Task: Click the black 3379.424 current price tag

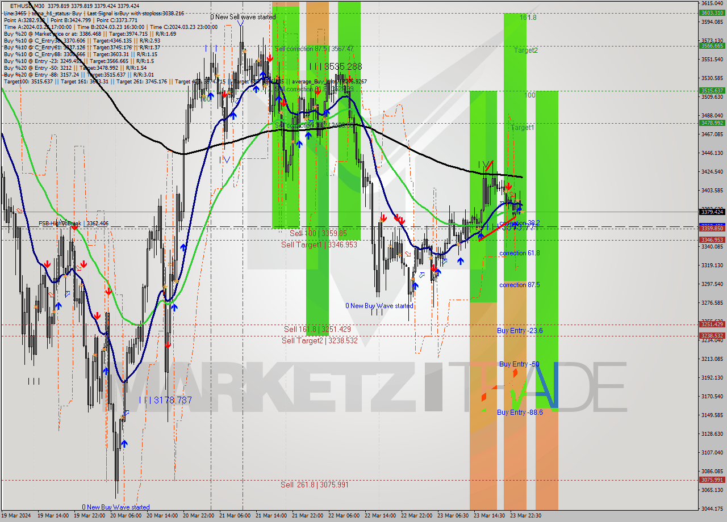Action: click(712, 212)
